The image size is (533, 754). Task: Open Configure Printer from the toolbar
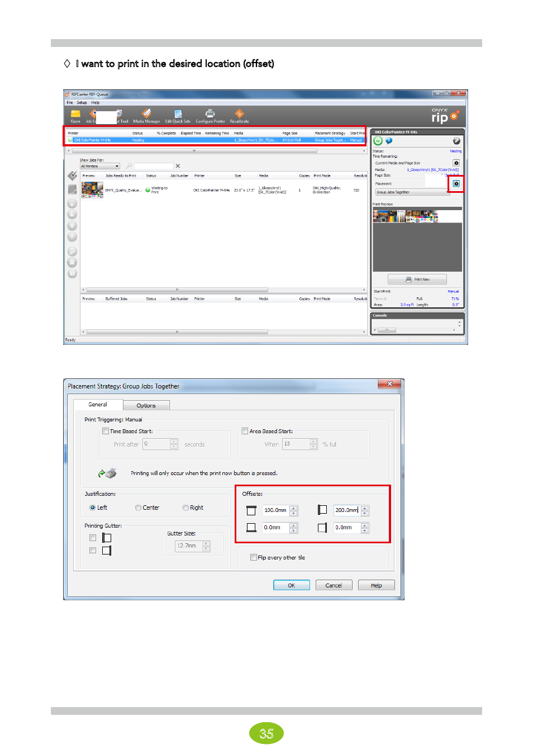[x=210, y=116]
